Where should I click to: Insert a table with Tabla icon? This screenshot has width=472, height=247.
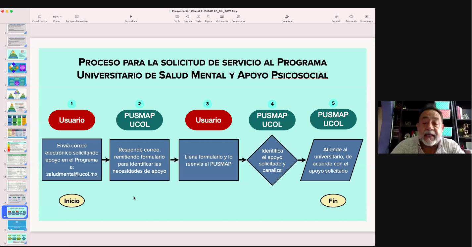coord(177,17)
